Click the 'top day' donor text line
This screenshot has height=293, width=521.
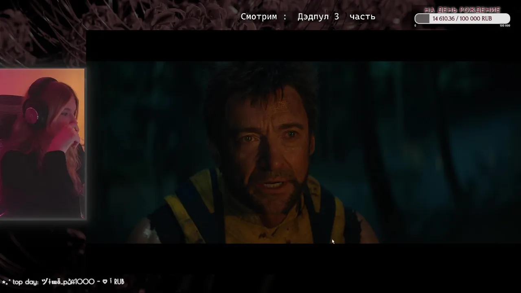point(63,282)
